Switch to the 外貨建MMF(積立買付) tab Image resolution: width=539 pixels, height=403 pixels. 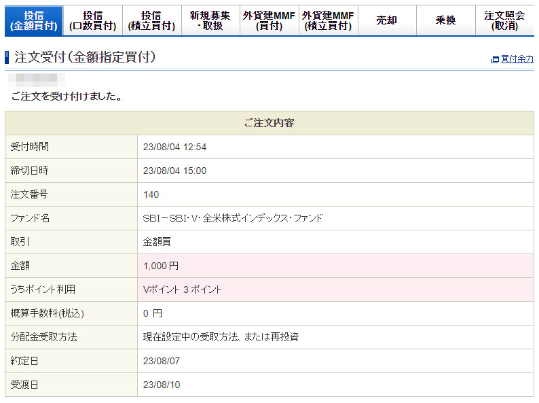coord(328,20)
